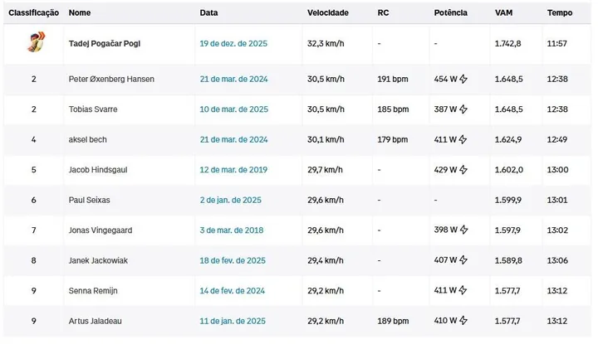The image size is (598, 344).
Task: Open the 19 de dez. de 2025 activity link
Action: pos(233,43)
